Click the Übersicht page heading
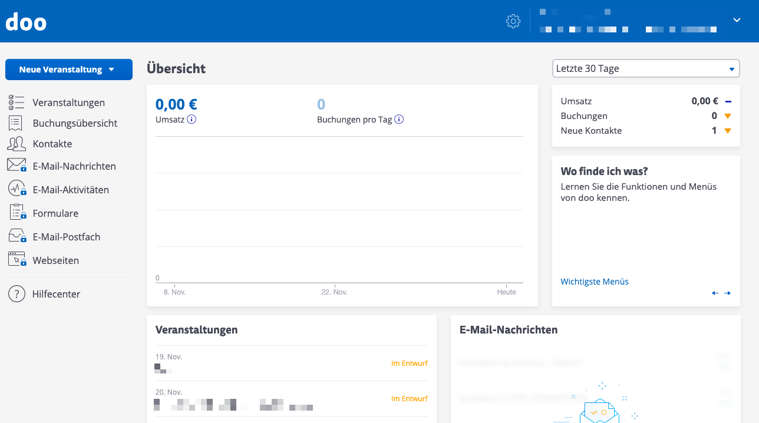The height and width of the screenshot is (423, 759). coord(176,68)
